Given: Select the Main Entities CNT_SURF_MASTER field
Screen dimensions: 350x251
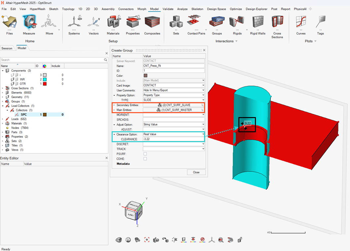Looking at the screenshot, I should 174,110.
